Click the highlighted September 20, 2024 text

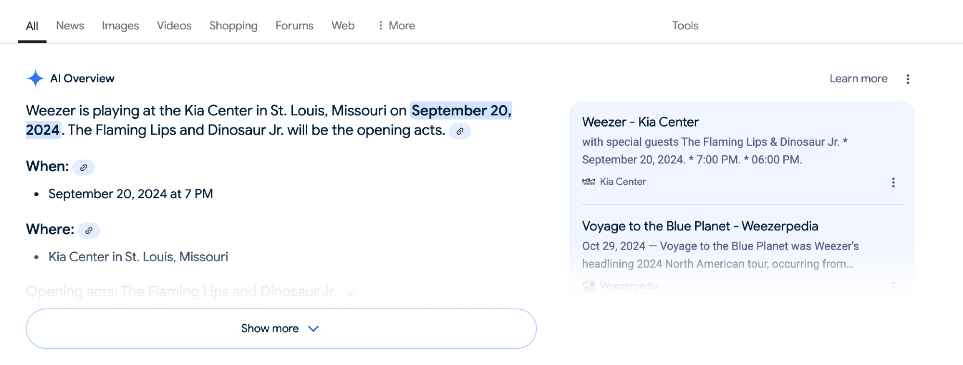[x=461, y=111]
